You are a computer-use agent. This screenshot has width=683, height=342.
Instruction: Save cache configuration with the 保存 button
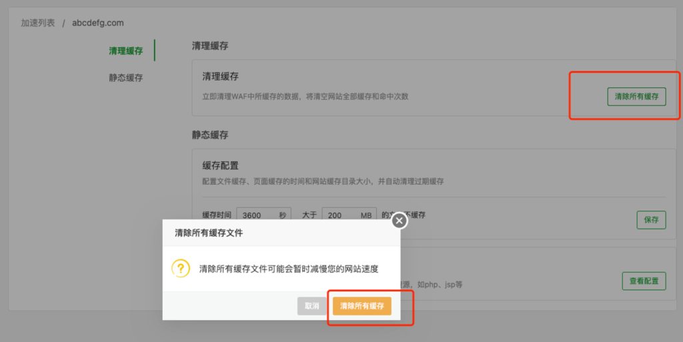[651, 220]
